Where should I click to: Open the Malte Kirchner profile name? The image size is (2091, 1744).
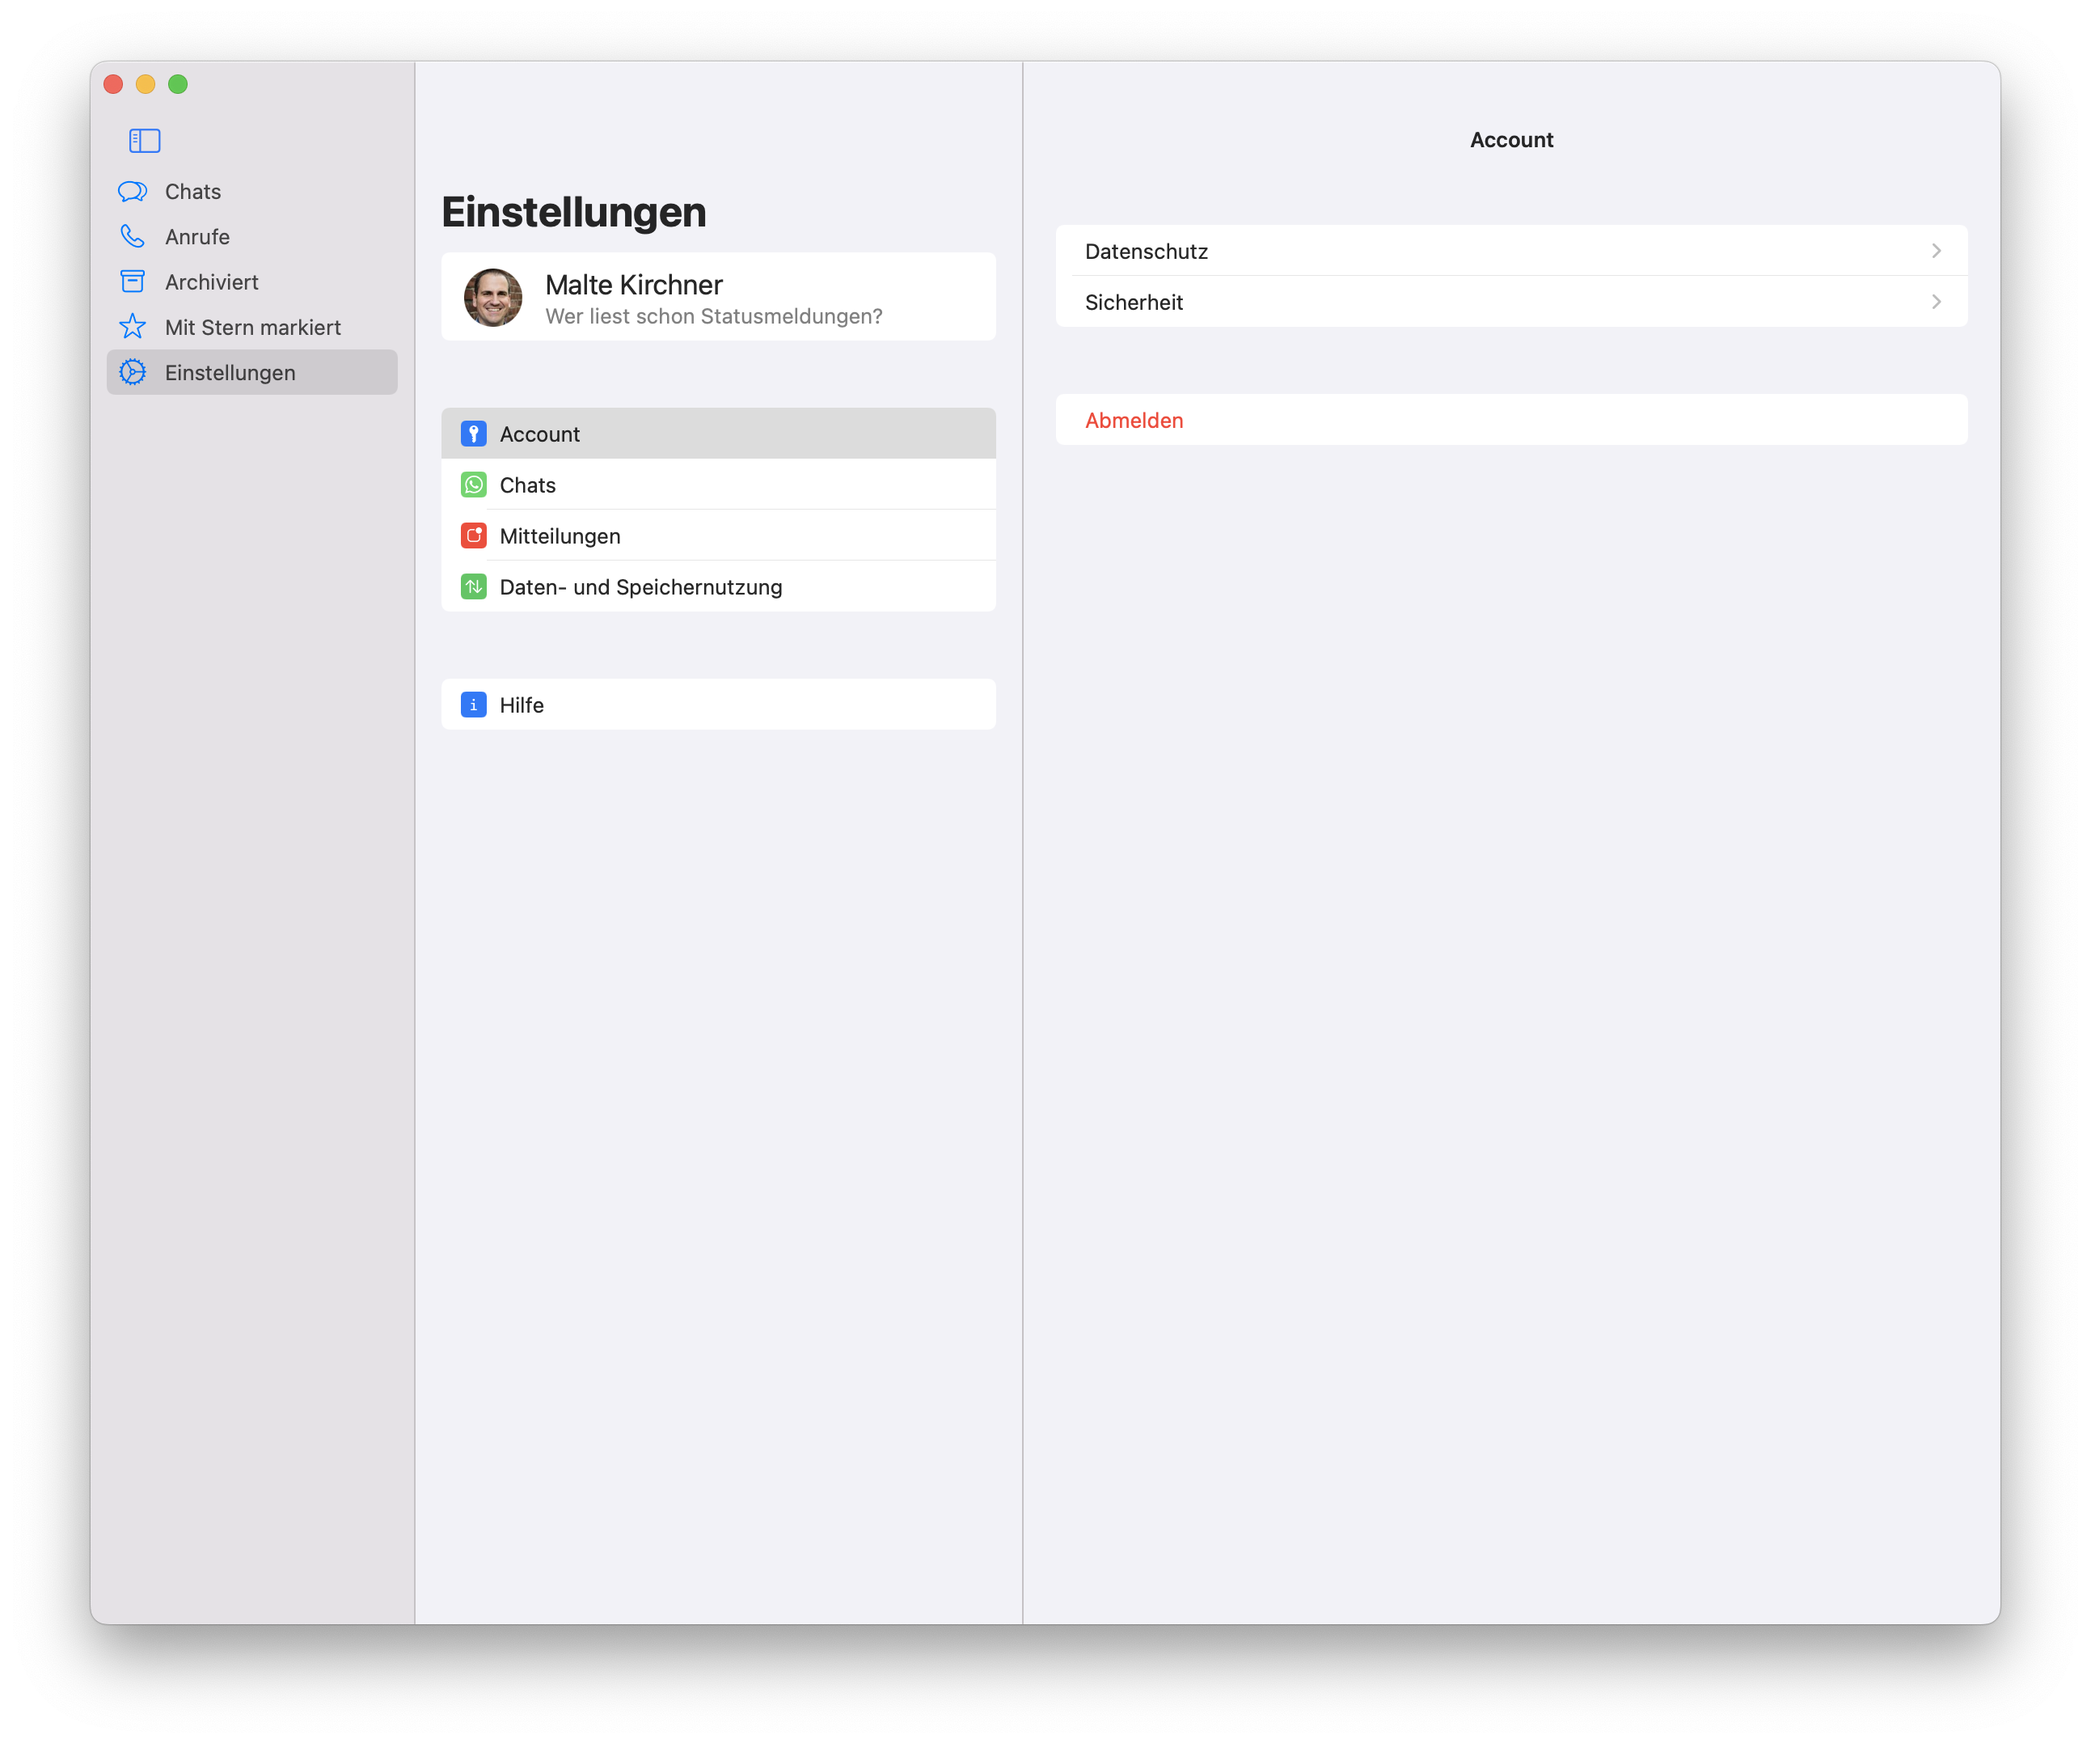634,285
